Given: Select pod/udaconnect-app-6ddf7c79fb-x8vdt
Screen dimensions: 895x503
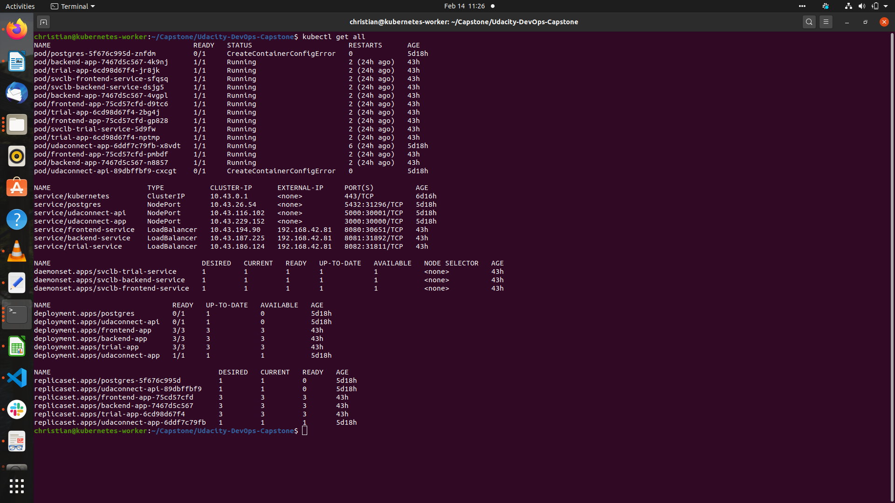Looking at the screenshot, I should (x=107, y=146).
